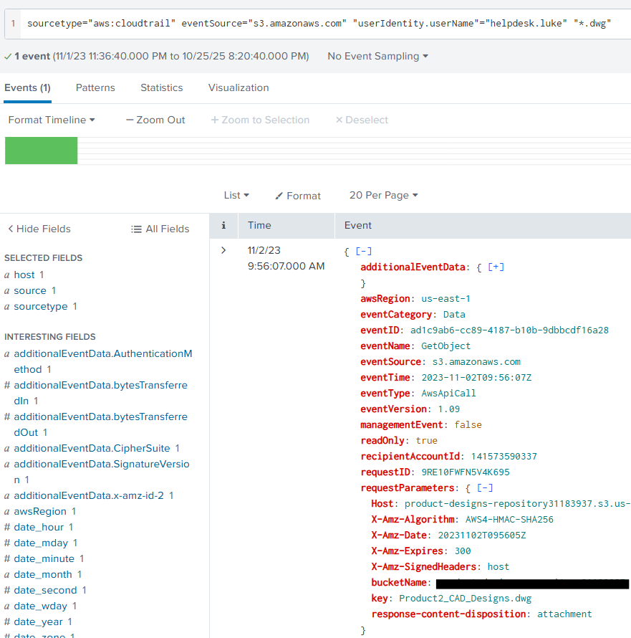The image size is (631, 638).
Task: Select the awsRegion interesting field
Action: tap(40, 511)
